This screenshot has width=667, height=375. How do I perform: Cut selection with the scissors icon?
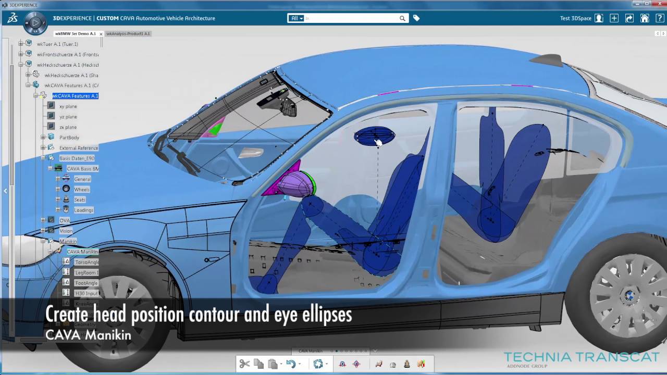(244, 364)
